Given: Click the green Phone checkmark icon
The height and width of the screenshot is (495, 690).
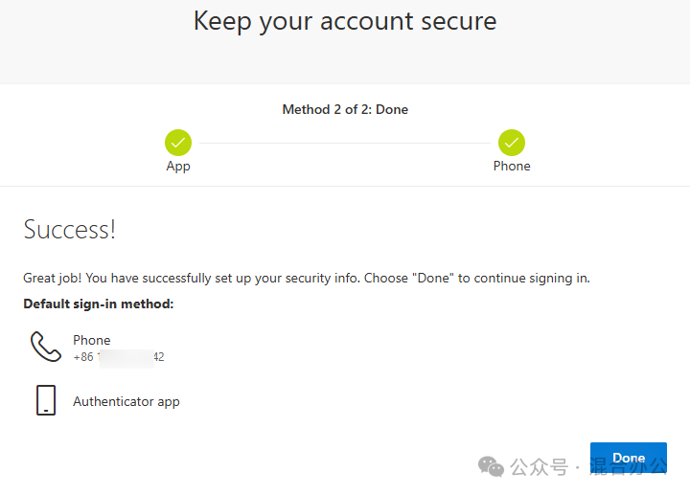Looking at the screenshot, I should (512, 143).
